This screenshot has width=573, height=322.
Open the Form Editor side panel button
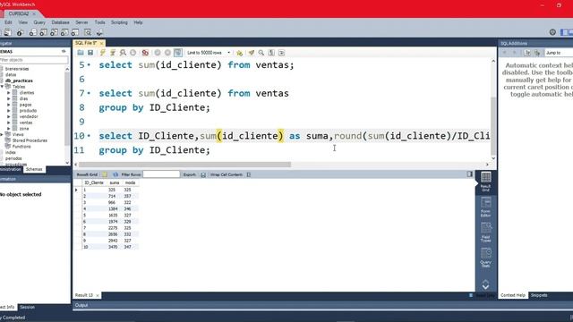[485, 207]
